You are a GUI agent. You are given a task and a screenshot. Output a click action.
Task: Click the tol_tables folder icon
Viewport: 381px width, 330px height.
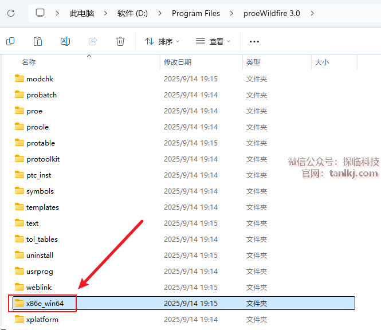[x=19, y=239]
